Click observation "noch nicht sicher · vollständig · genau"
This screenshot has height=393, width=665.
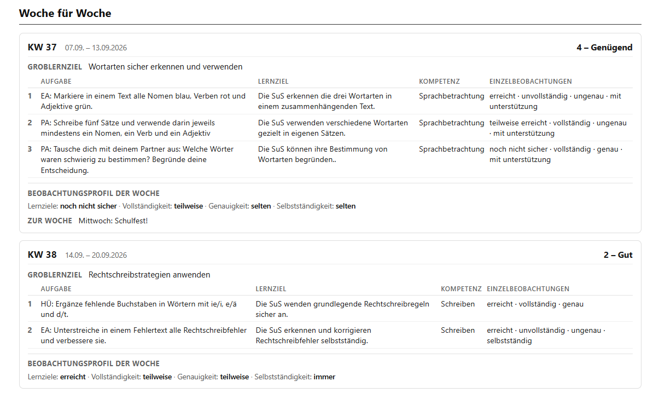click(556, 154)
